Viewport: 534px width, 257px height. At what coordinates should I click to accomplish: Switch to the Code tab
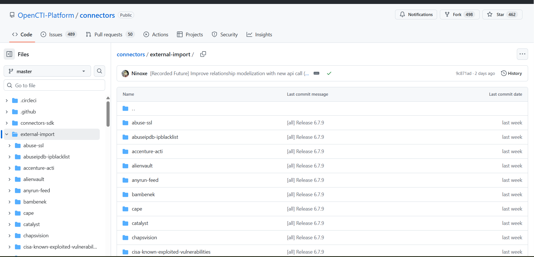pos(22,34)
